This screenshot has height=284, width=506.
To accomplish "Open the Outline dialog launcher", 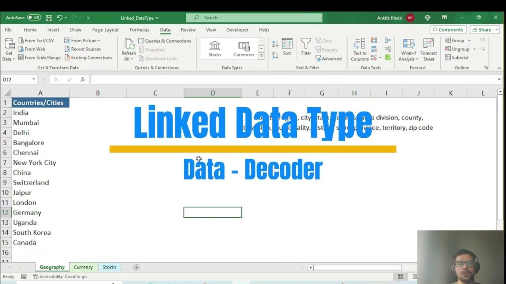I will click(486, 68).
